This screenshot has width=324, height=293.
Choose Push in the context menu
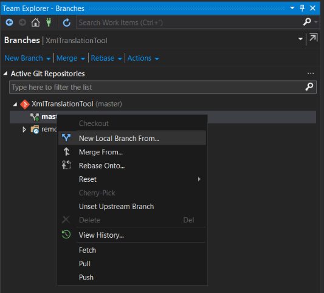pyautogui.click(x=133, y=277)
